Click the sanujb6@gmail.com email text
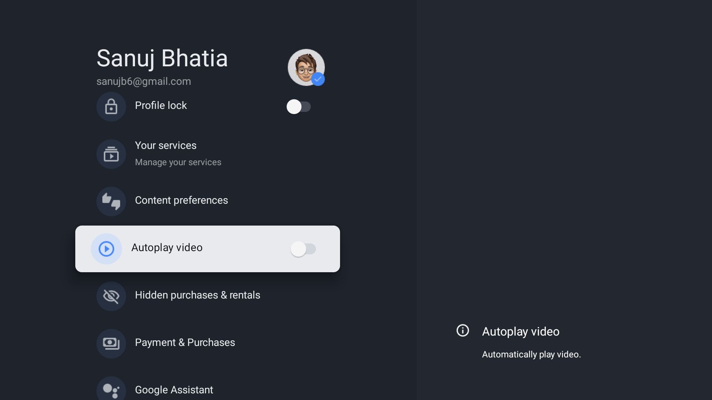 (144, 81)
